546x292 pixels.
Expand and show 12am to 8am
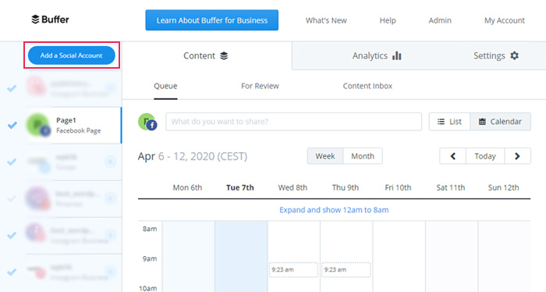pyautogui.click(x=334, y=210)
